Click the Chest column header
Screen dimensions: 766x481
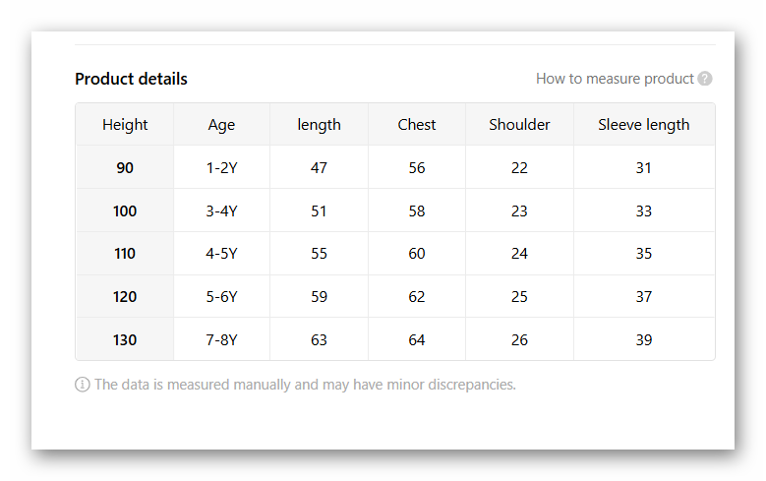tap(417, 125)
